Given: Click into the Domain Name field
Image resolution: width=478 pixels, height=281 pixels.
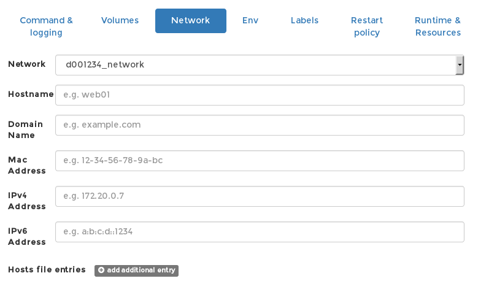Looking at the screenshot, I should coord(260,125).
